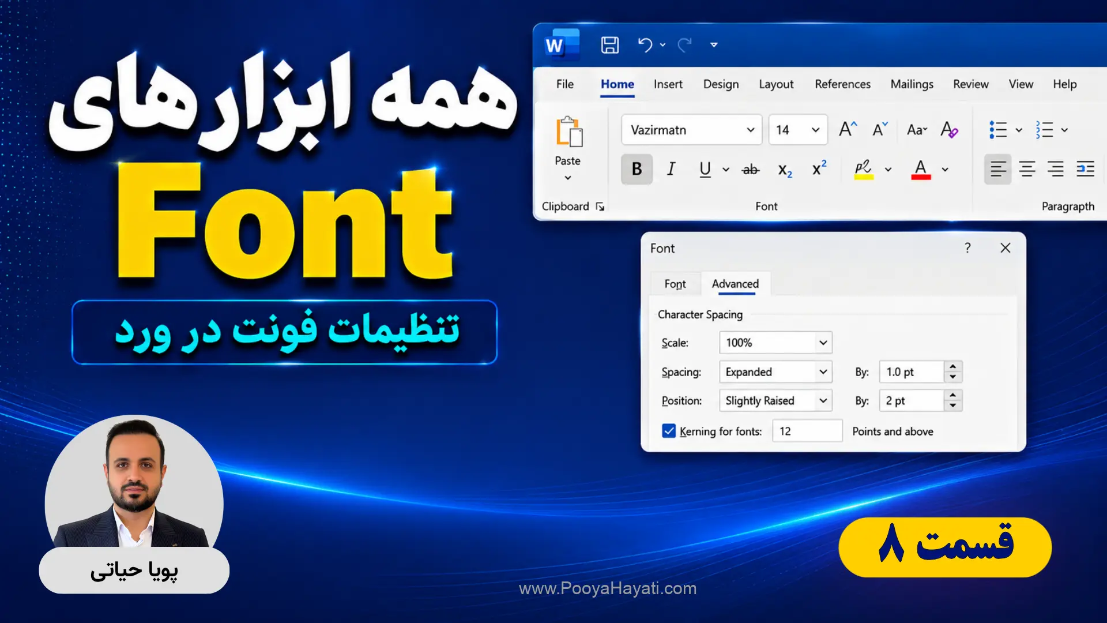Open font color picker arrow

point(945,170)
